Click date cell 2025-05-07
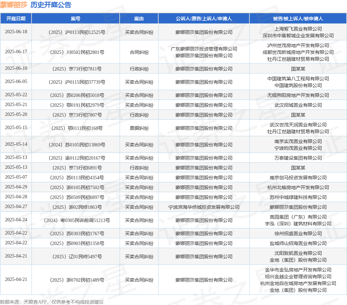 pos(16,177)
